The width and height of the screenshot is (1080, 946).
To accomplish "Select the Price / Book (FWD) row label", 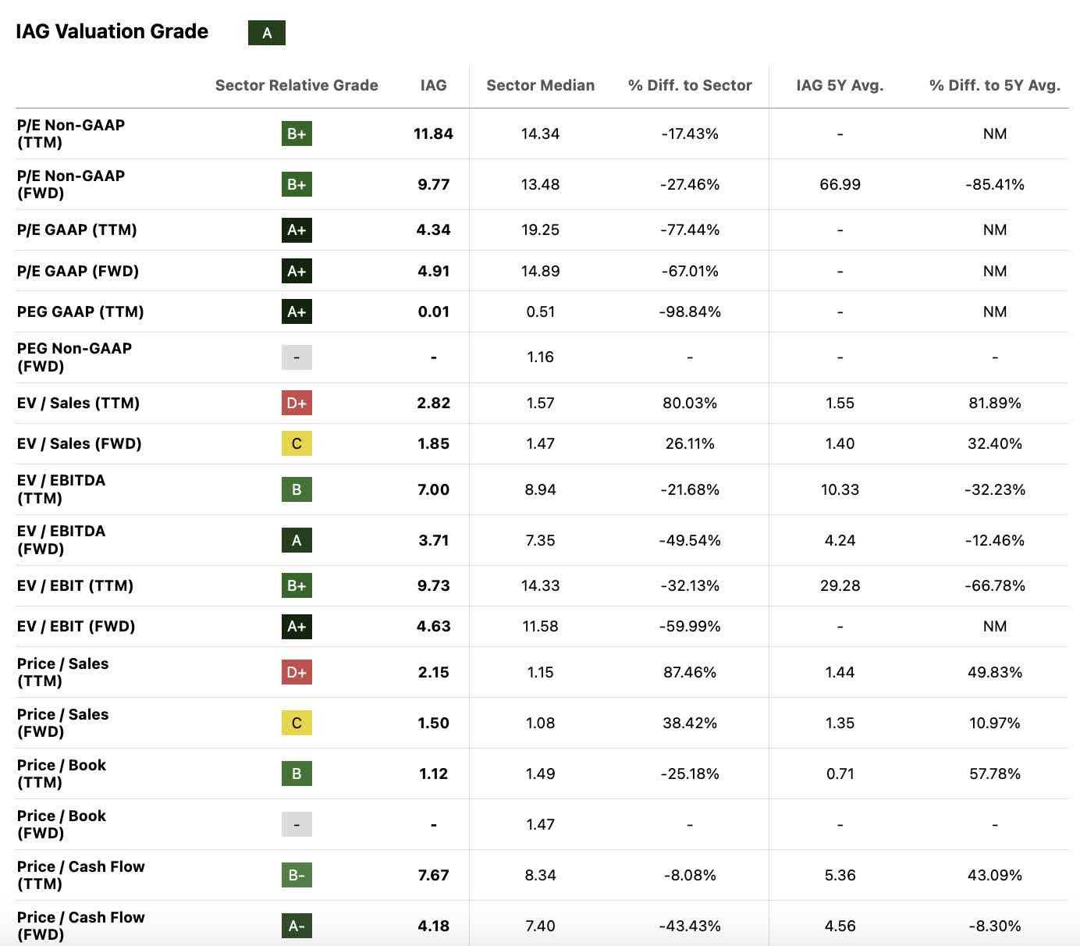I will [x=62, y=824].
